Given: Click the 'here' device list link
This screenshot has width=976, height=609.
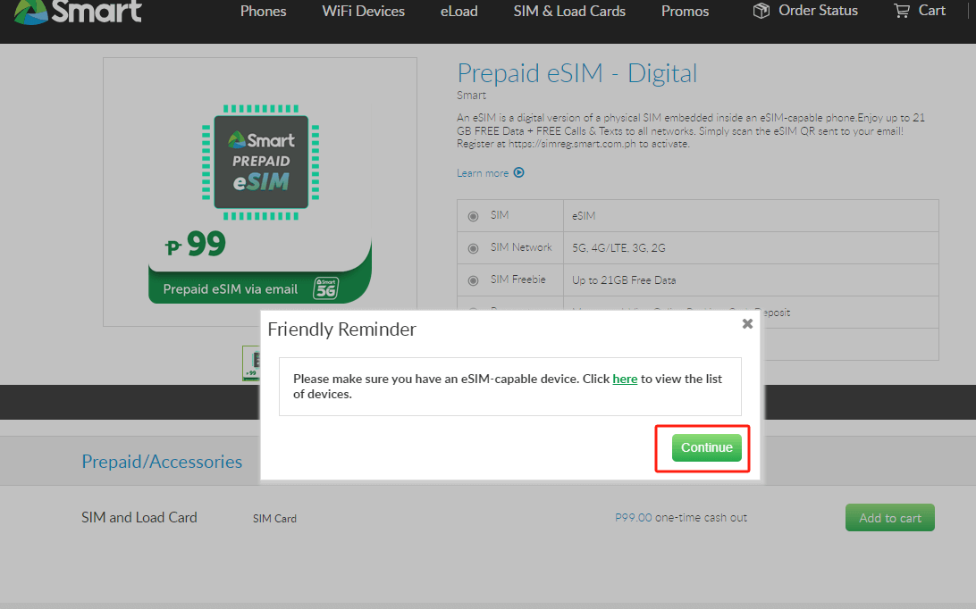Looking at the screenshot, I should click(x=625, y=379).
